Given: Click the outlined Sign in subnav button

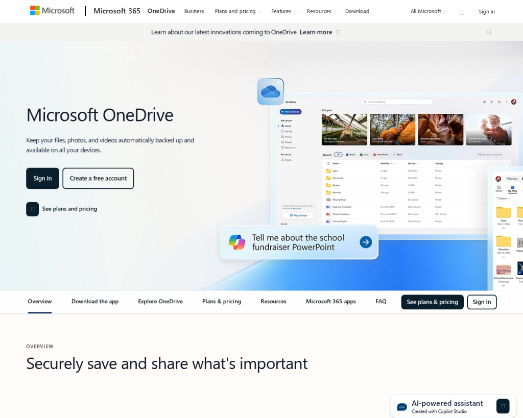Looking at the screenshot, I should click(x=482, y=302).
